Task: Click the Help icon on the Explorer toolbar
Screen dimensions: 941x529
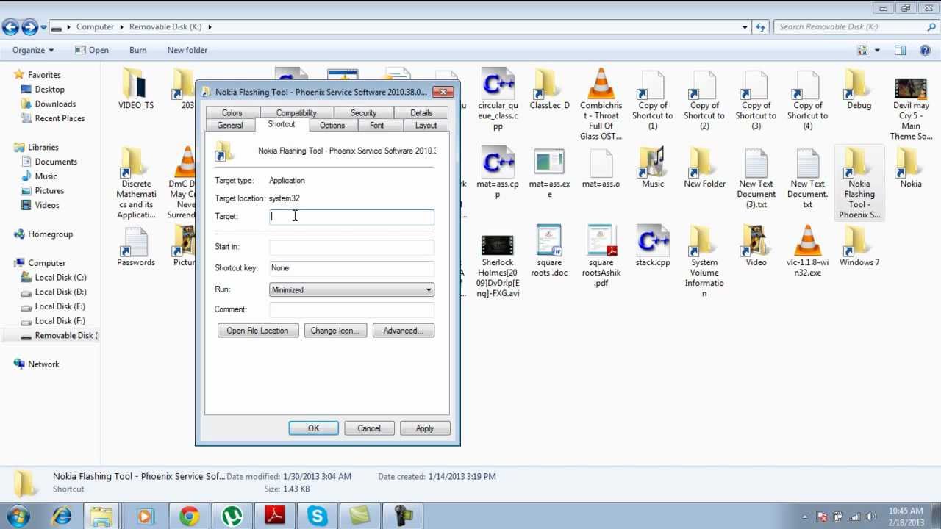Action: (925, 50)
